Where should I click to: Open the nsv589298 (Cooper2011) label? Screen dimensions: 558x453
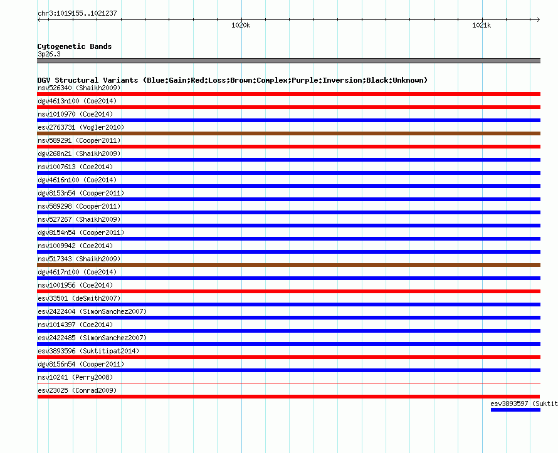coord(79,206)
